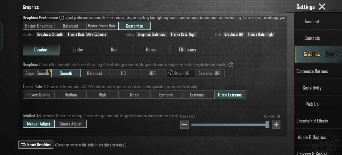Enable Manual Adjust mode
Image resolution: width=342 pixels, height=155 pixels.
coord(38,124)
